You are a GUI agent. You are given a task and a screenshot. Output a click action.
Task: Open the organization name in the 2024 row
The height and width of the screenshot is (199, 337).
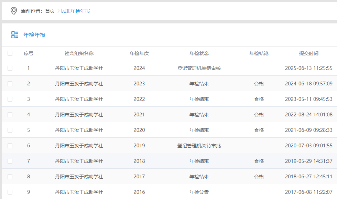(x=79, y=68)
